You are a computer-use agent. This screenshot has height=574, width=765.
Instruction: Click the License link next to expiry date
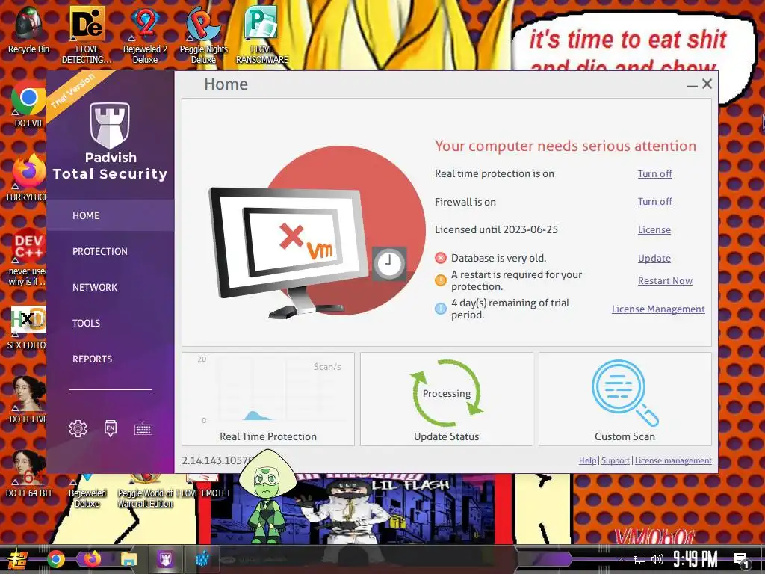(654, 230)
